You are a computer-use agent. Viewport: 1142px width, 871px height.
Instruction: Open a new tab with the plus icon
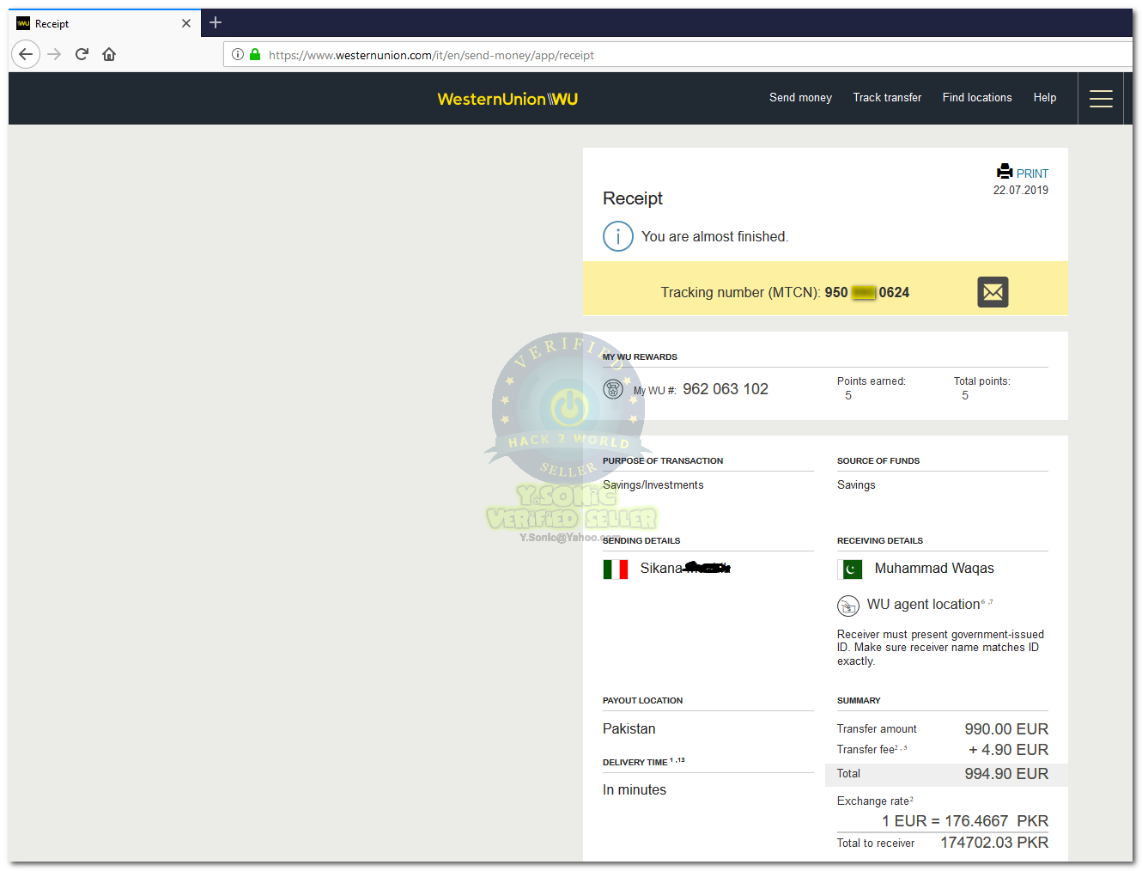pyautogui.click(x=216, y=22)
